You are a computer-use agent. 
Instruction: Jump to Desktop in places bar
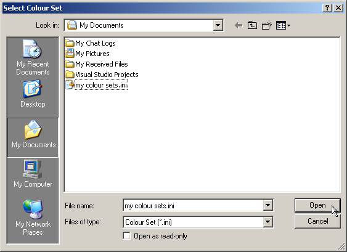pyautogui.click(x=33, y=94)
